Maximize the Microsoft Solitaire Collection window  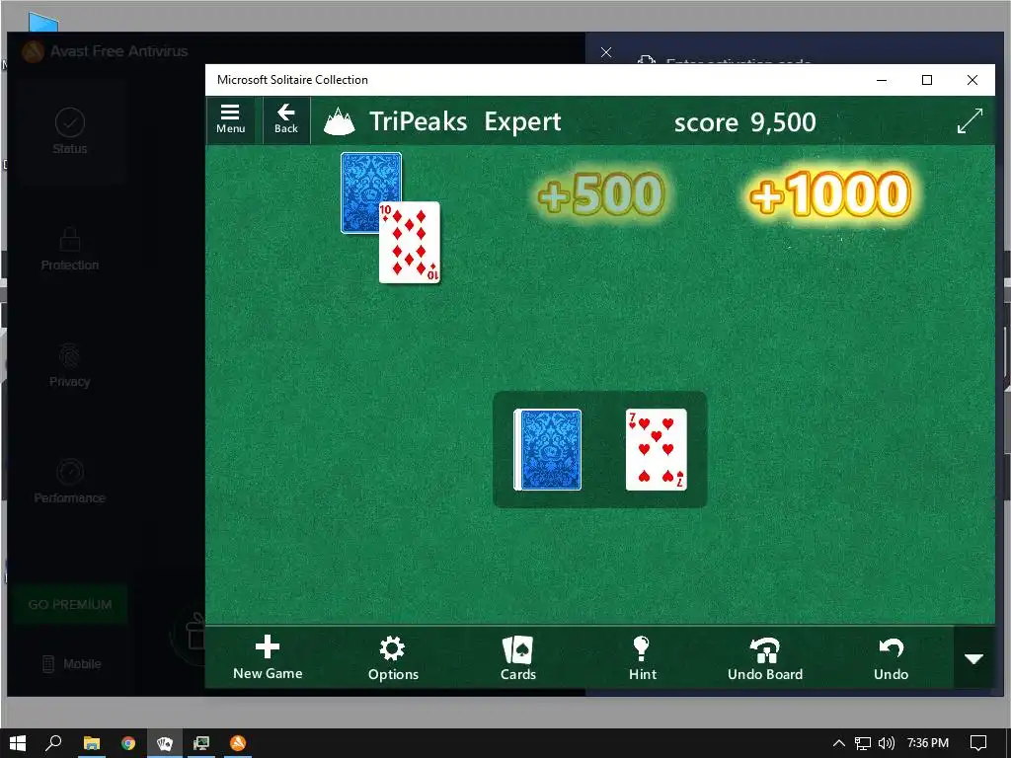click(x=927, y=80)
